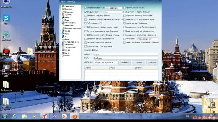Screen dimensions: 218x122
Task: Tick Отключить предупреждение об опасности checkbox
Action: (x=85, y=20)
